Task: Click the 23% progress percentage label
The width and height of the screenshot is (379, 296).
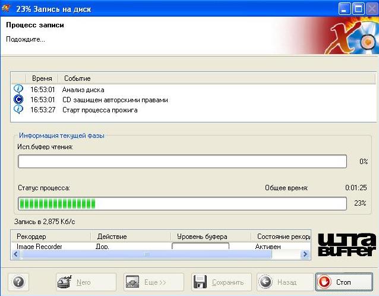Action: click(360, 203)
